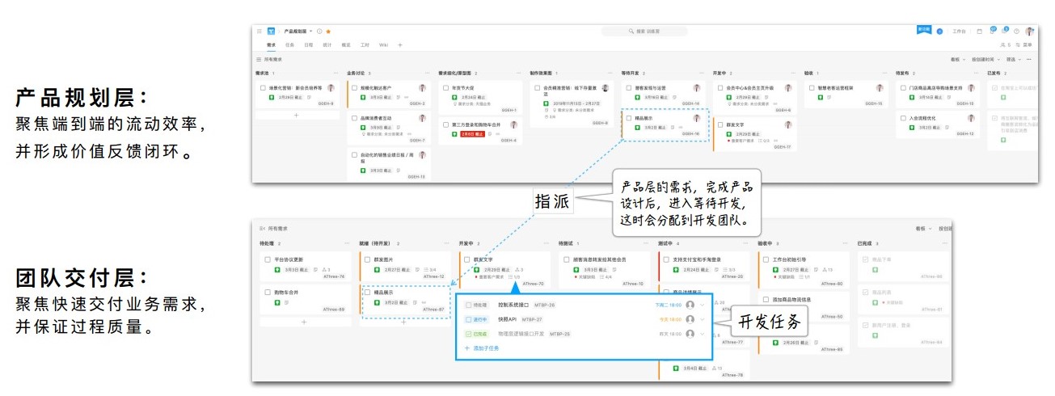Image resolution: width=1055 pixels, height=396 pixels.
Task: Star the 产品规划层 project with the favorite icon
Action: click(x=328, y=32)
